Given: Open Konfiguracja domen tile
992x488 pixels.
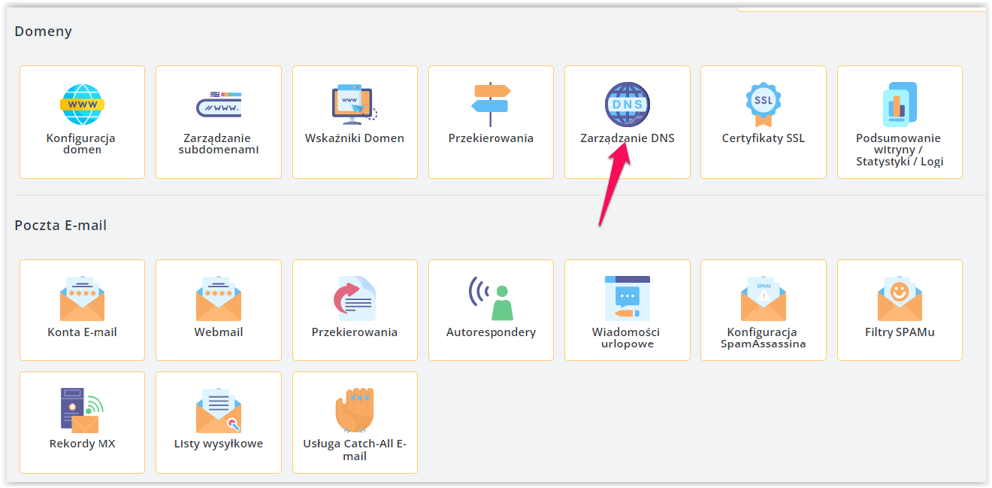Looking at the screenshot, I should coord(82,122).
